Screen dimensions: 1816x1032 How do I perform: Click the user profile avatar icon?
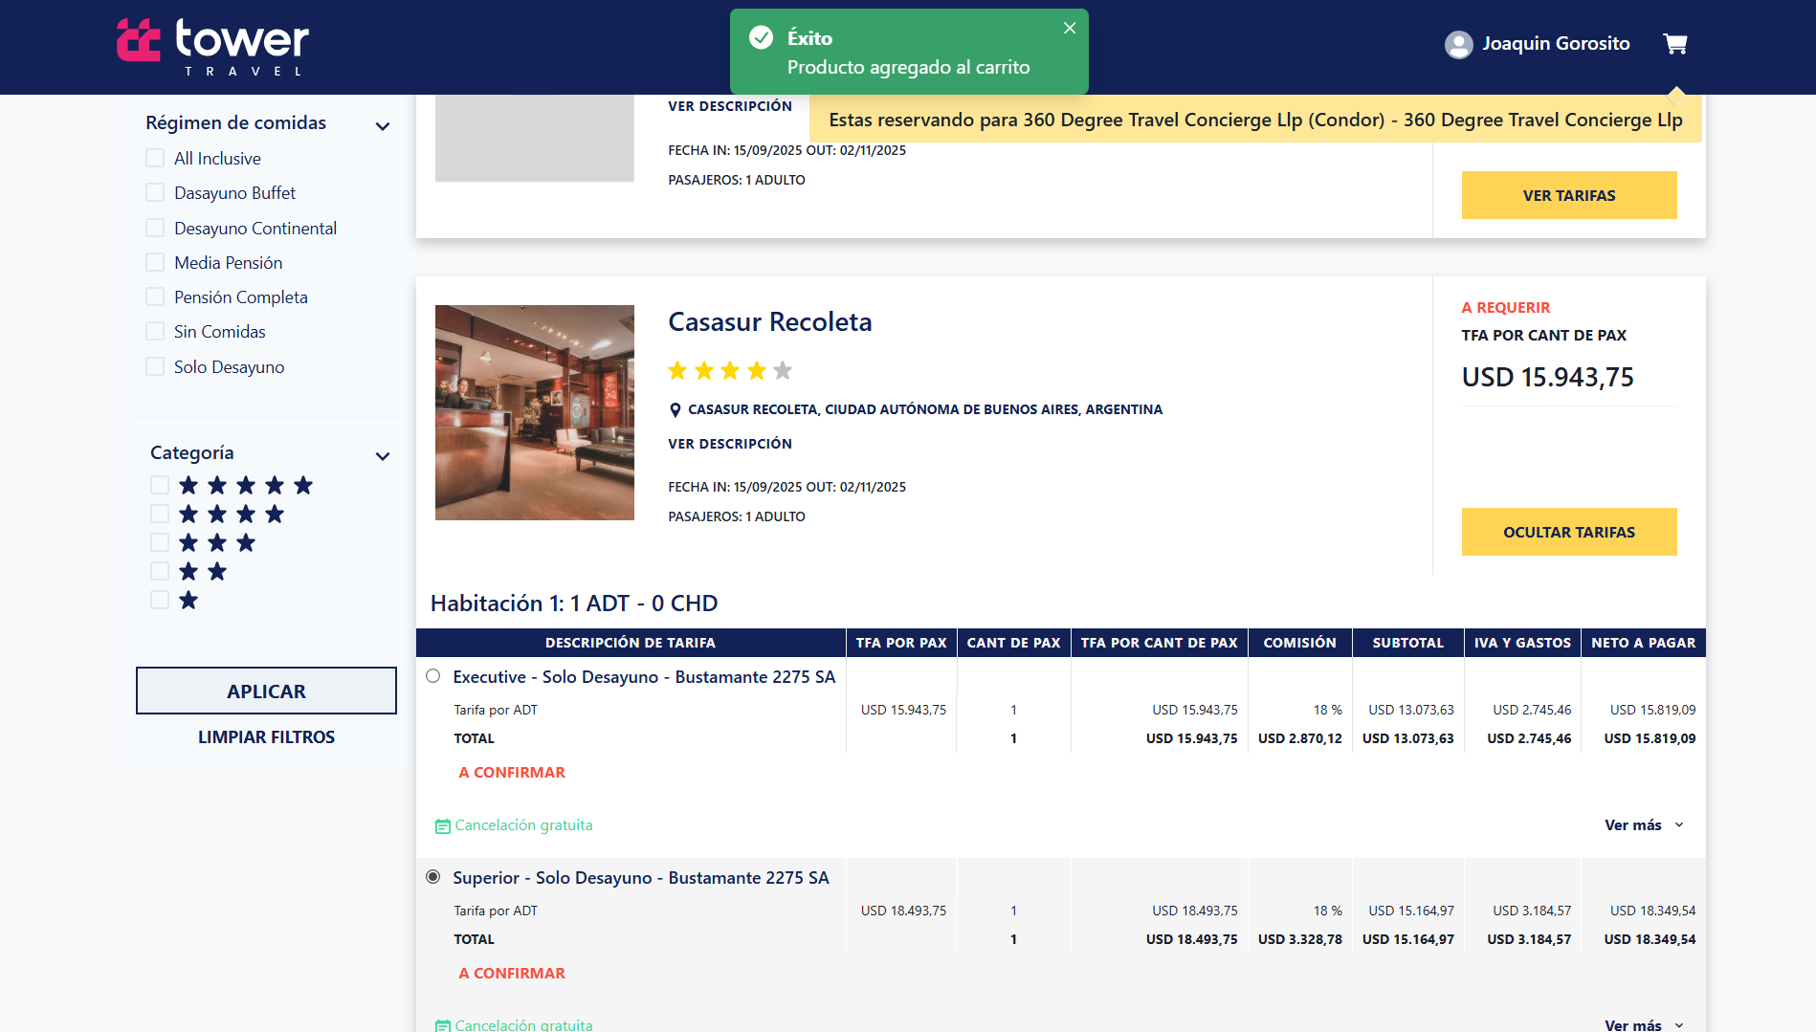point(1458,44)
